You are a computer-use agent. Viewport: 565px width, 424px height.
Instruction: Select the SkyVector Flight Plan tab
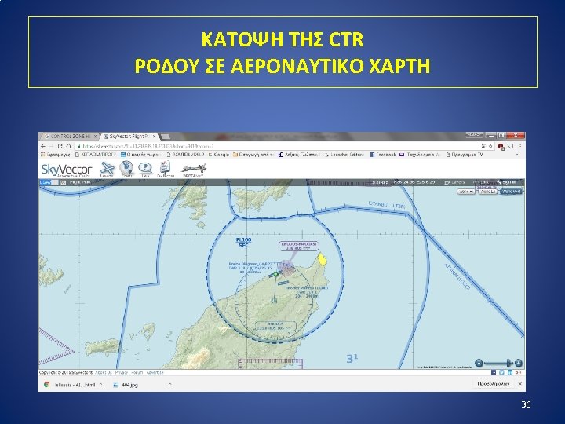[129, 137]
